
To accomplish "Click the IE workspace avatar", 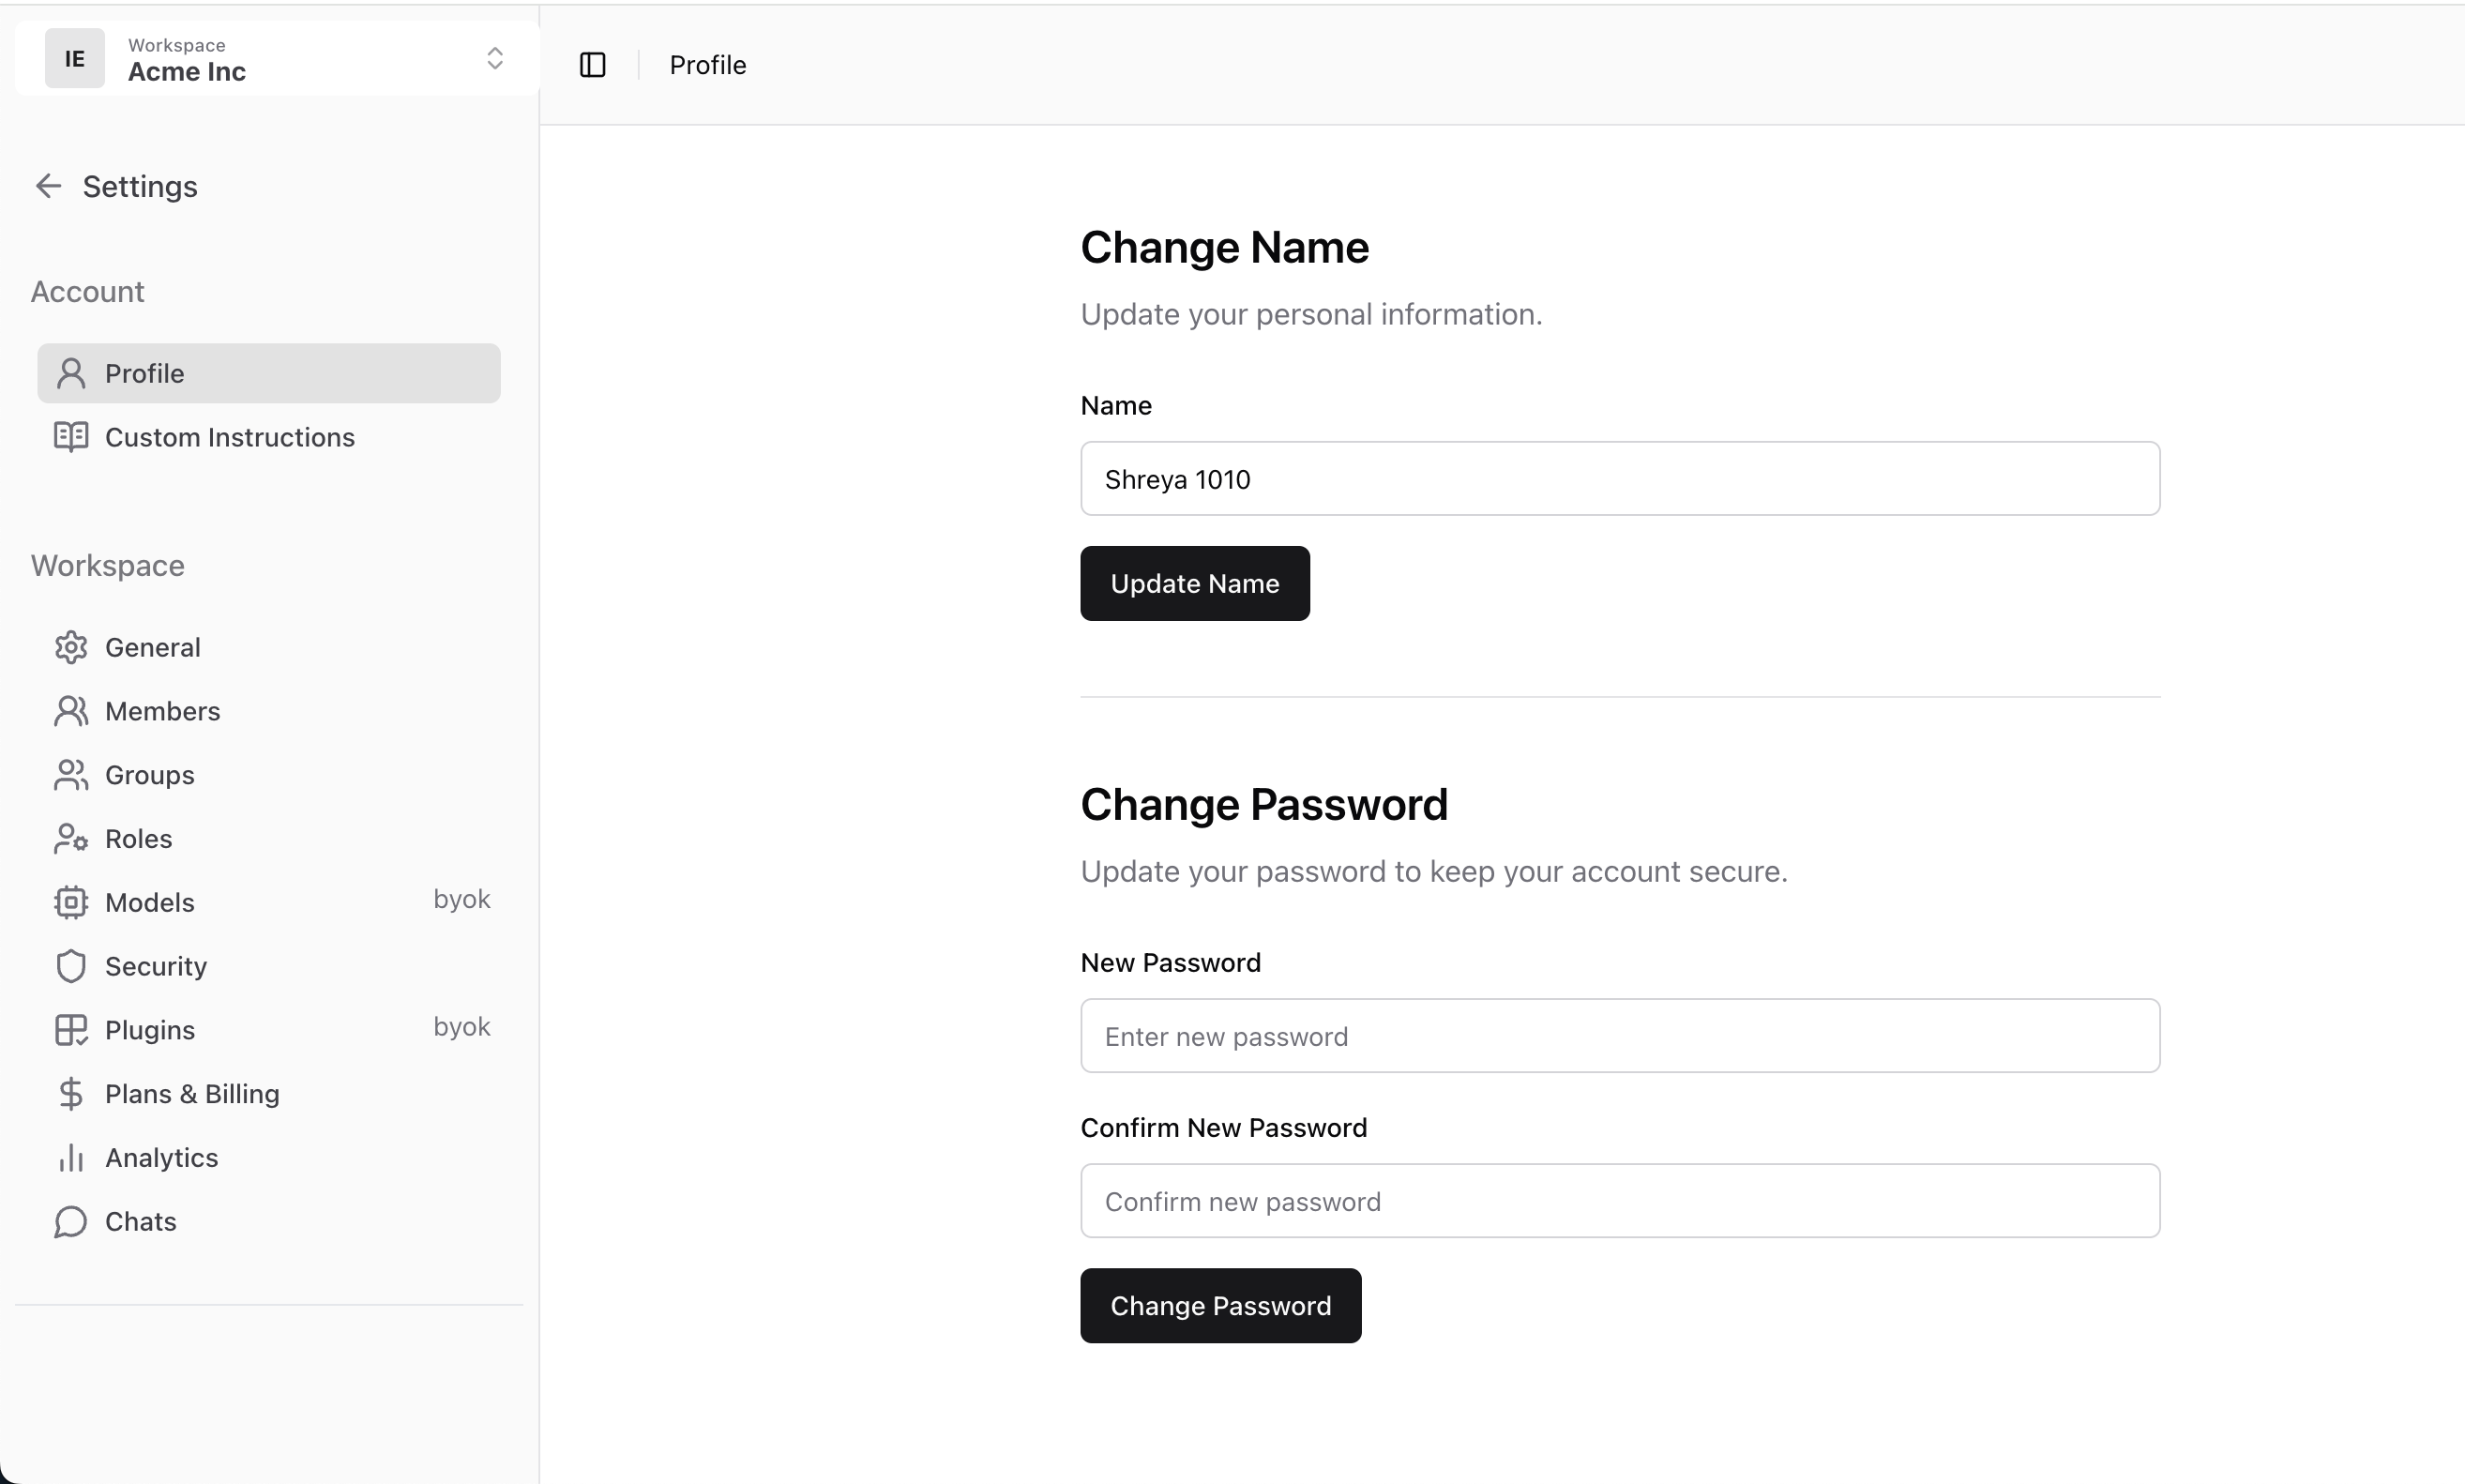I will pos(75,59).
